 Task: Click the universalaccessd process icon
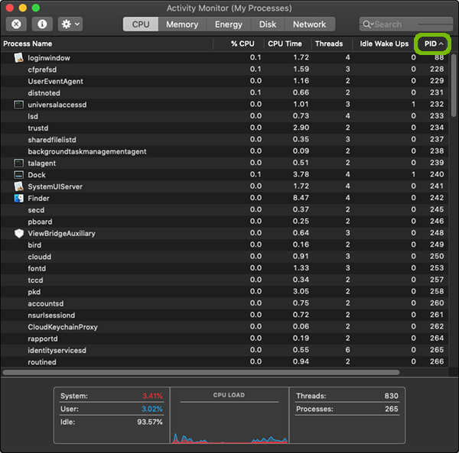tap(18, 105)
